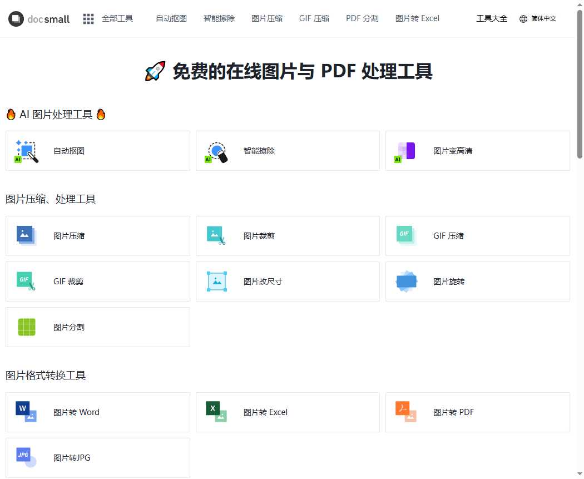Click the 图片压缩 card icon
The height and width of the screenshot is (479, 584).
[27, 236]
